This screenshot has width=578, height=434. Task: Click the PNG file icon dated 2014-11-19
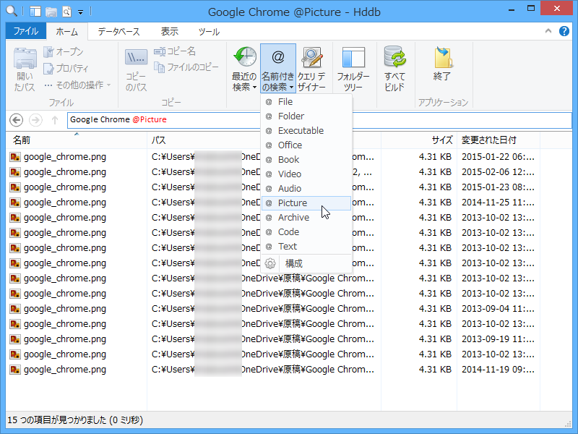(x=15, y=369)
